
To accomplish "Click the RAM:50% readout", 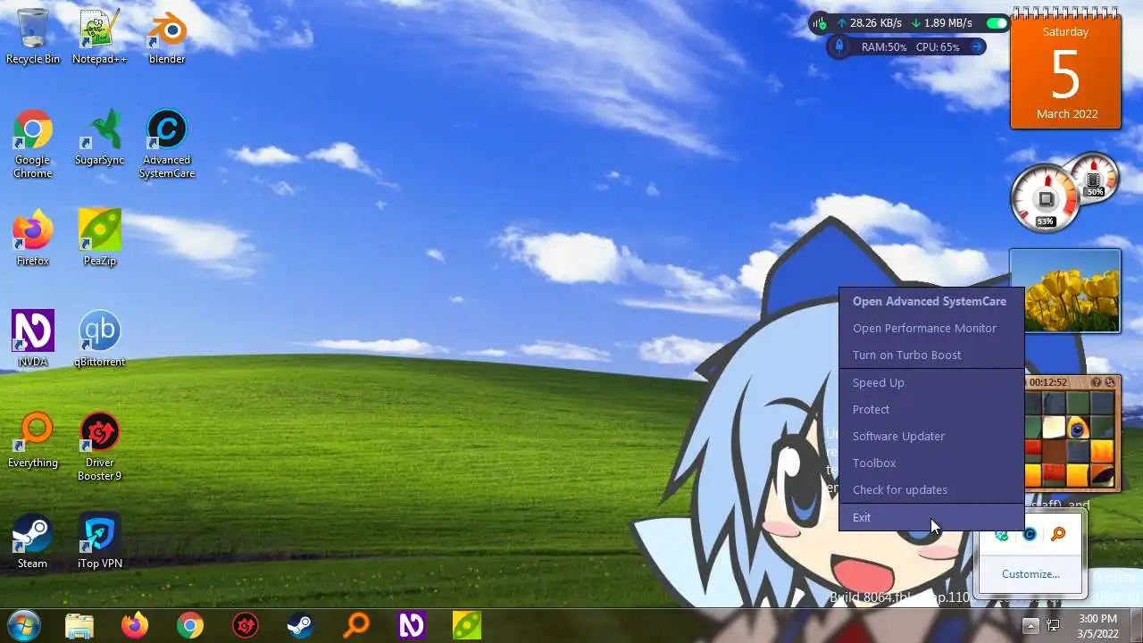I will click(884, 46).
